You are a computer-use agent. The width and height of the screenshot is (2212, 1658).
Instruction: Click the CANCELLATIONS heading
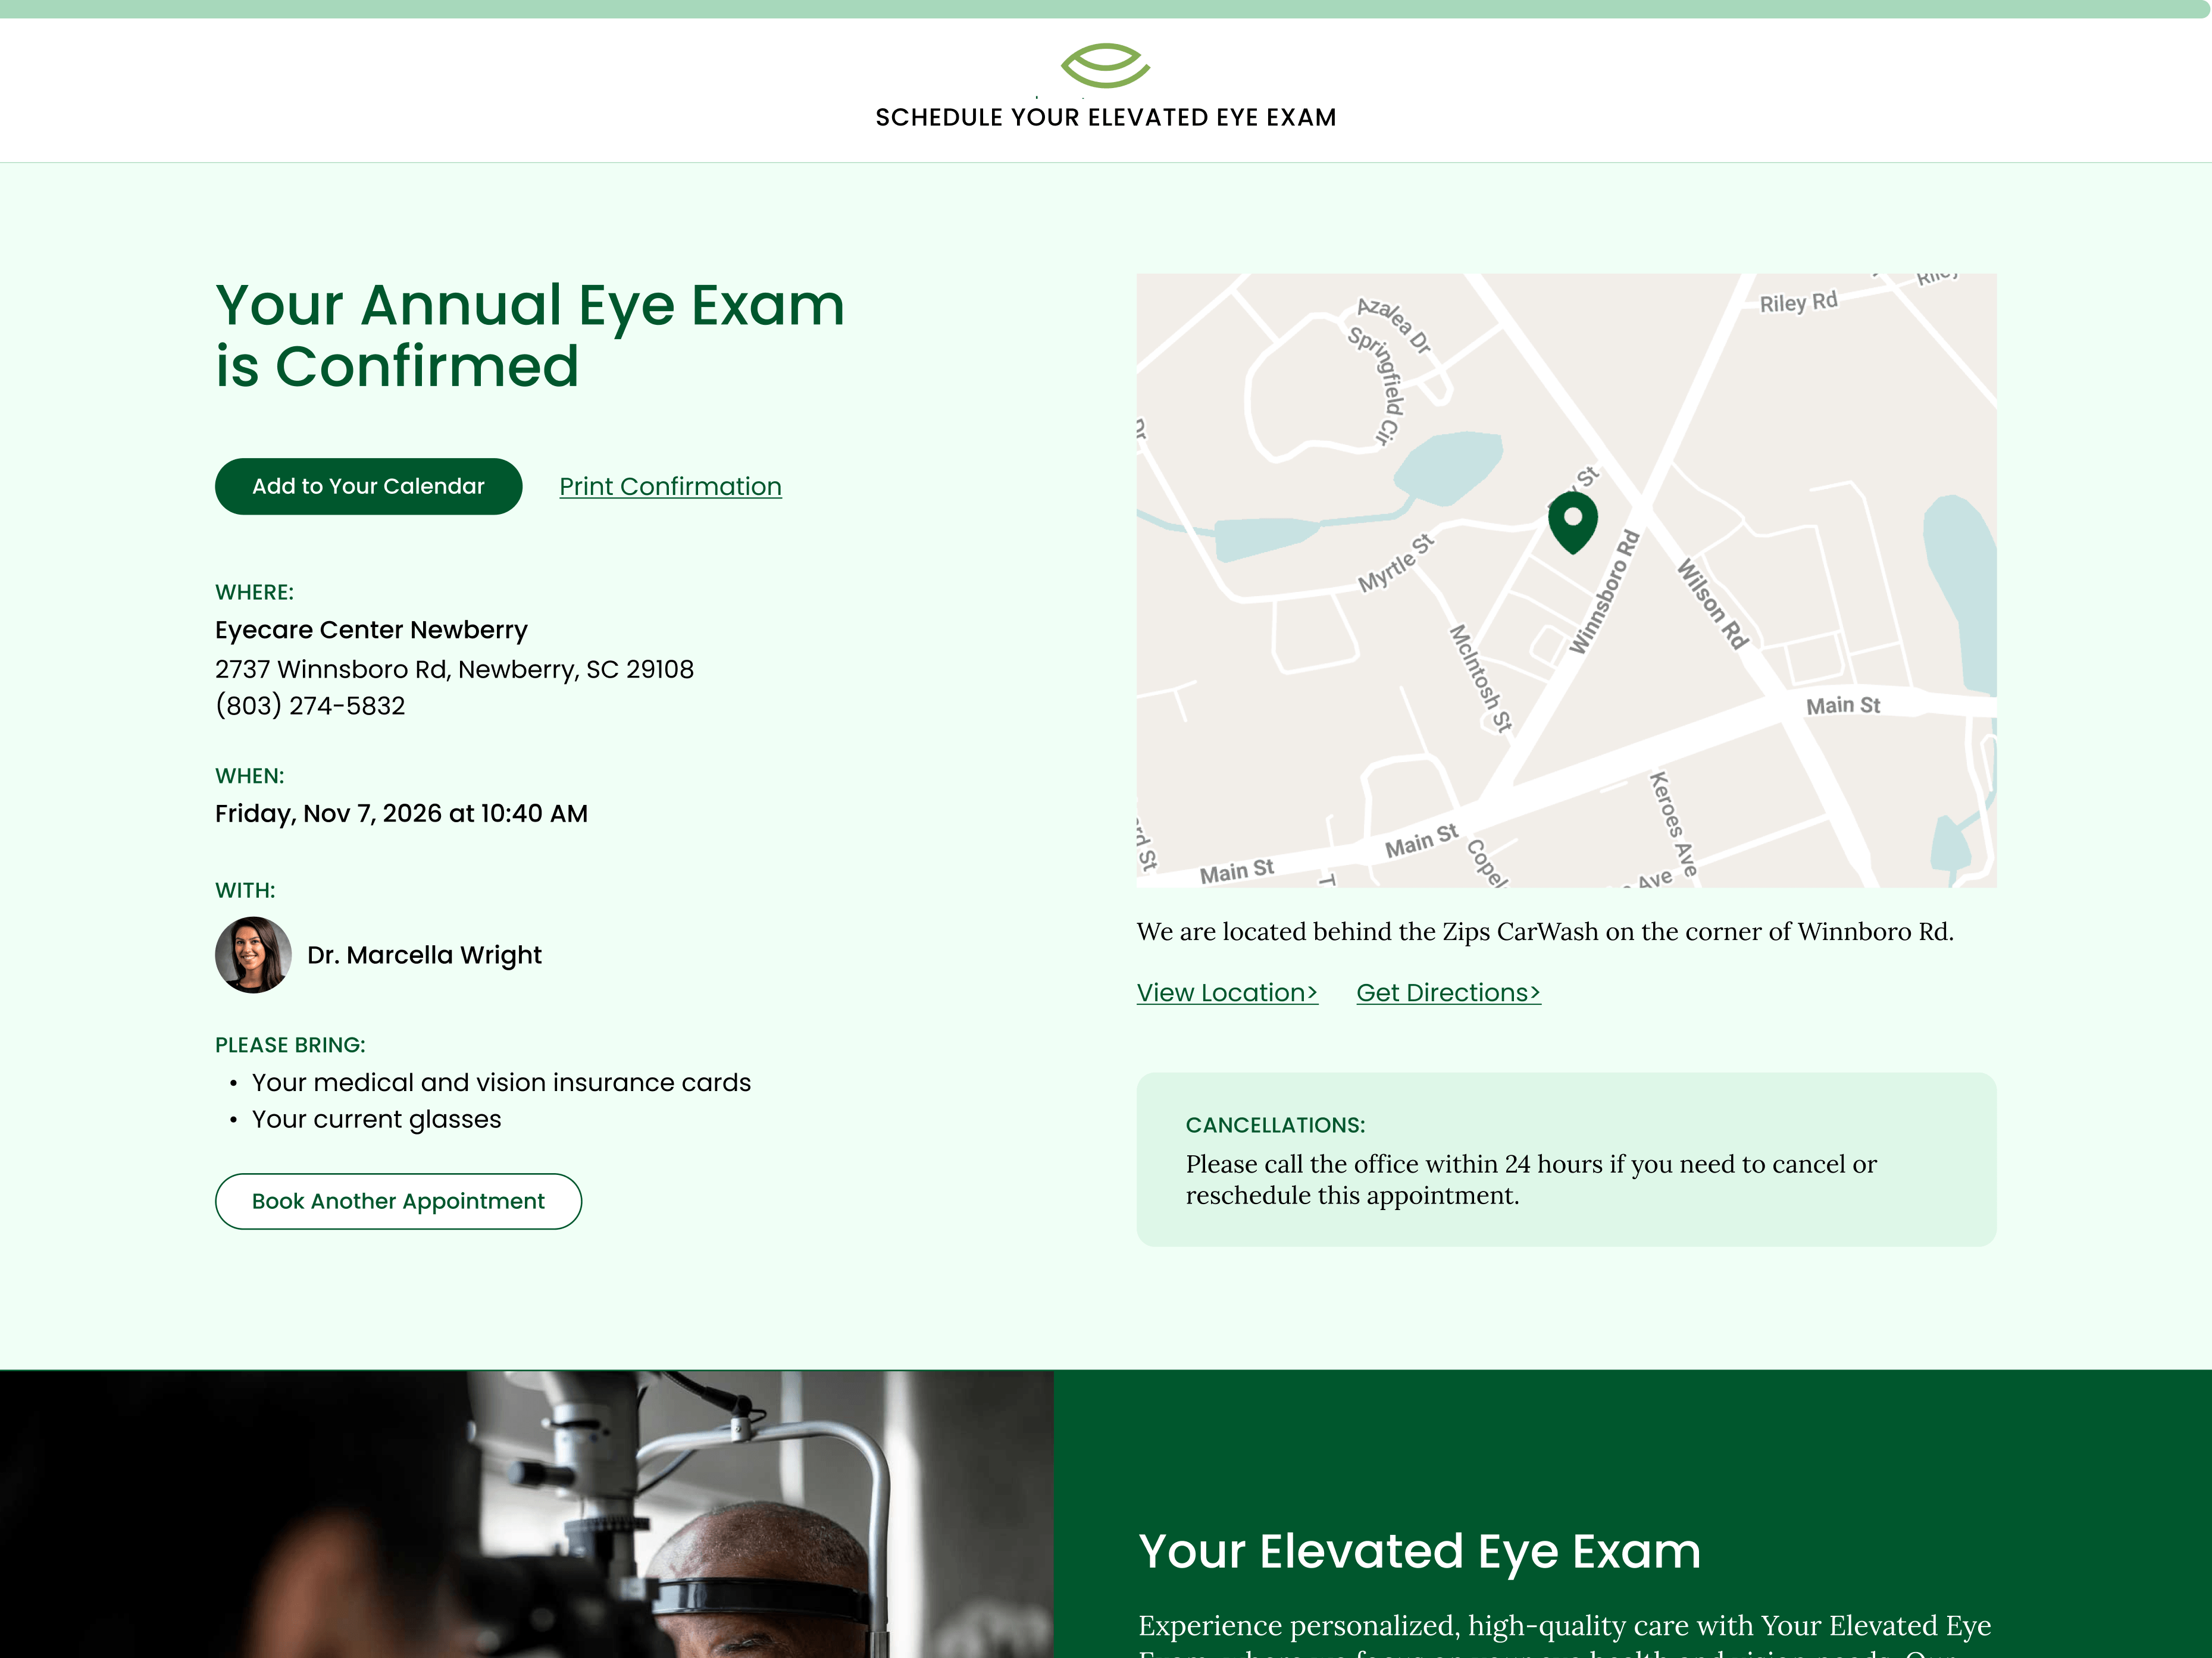pos(1275,1126)
